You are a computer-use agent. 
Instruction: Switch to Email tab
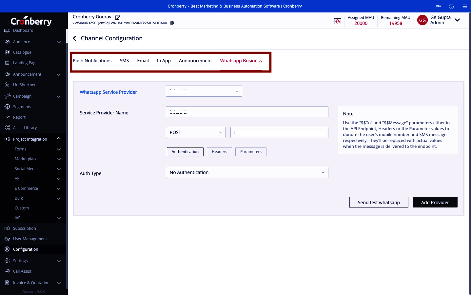point(143,61)
